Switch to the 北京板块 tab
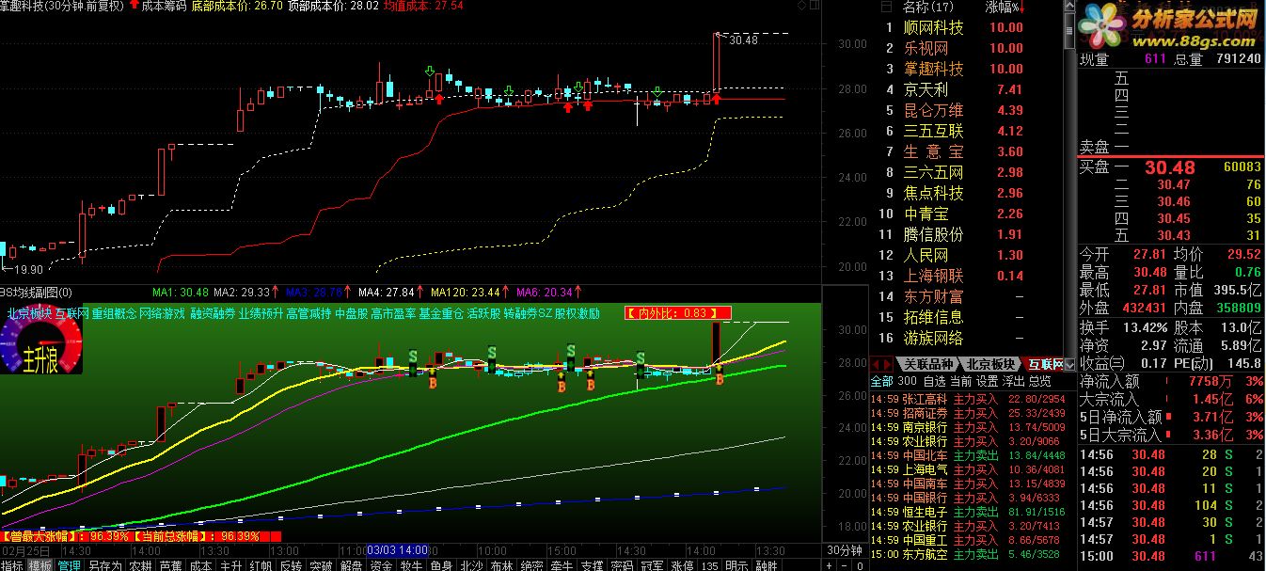 pyautogui.click(x=991, y=364)
